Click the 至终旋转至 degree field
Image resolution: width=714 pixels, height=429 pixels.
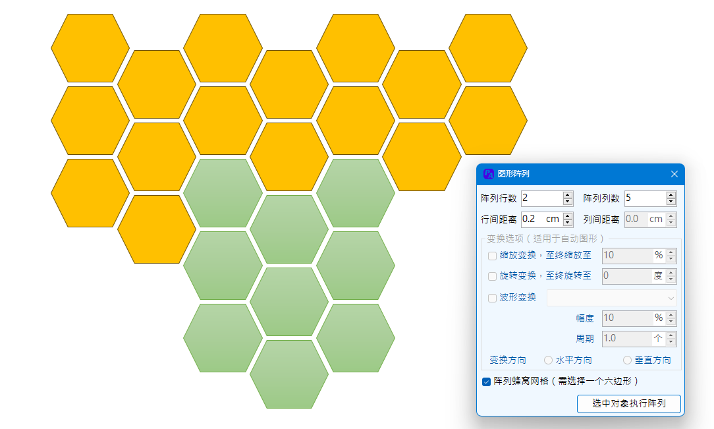pyautogui.click(x=635, y=276)
